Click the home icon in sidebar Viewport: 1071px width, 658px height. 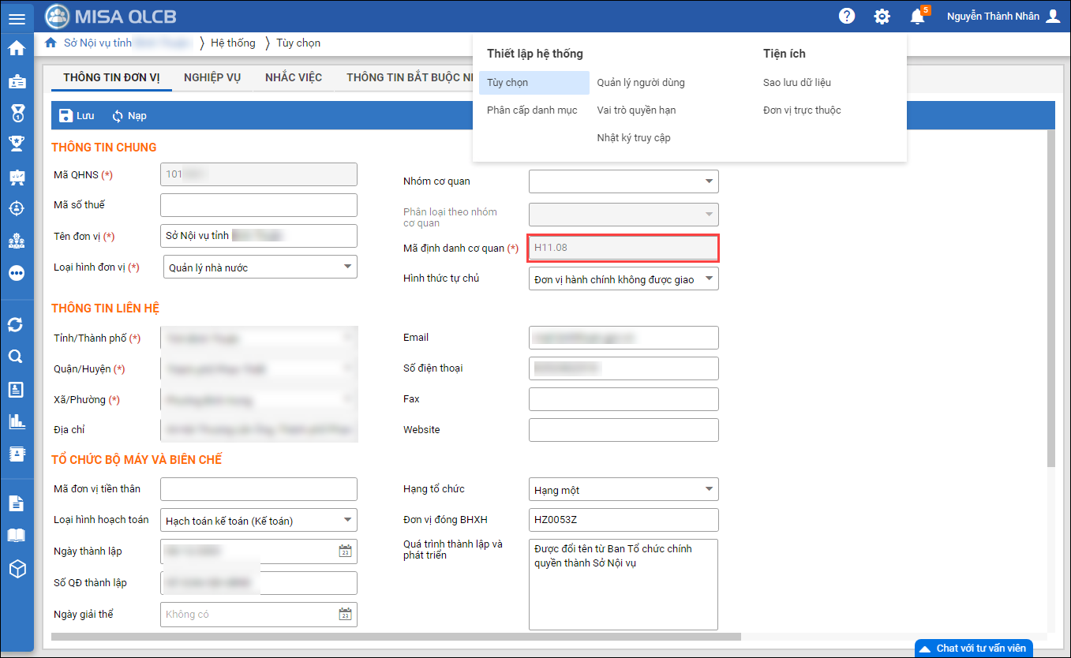pyautogui.click(x=17, y=48)
